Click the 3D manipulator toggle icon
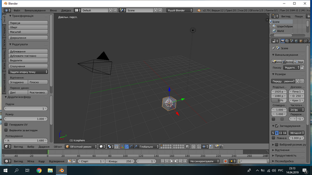The image size is (312, 175). (122, 147)
